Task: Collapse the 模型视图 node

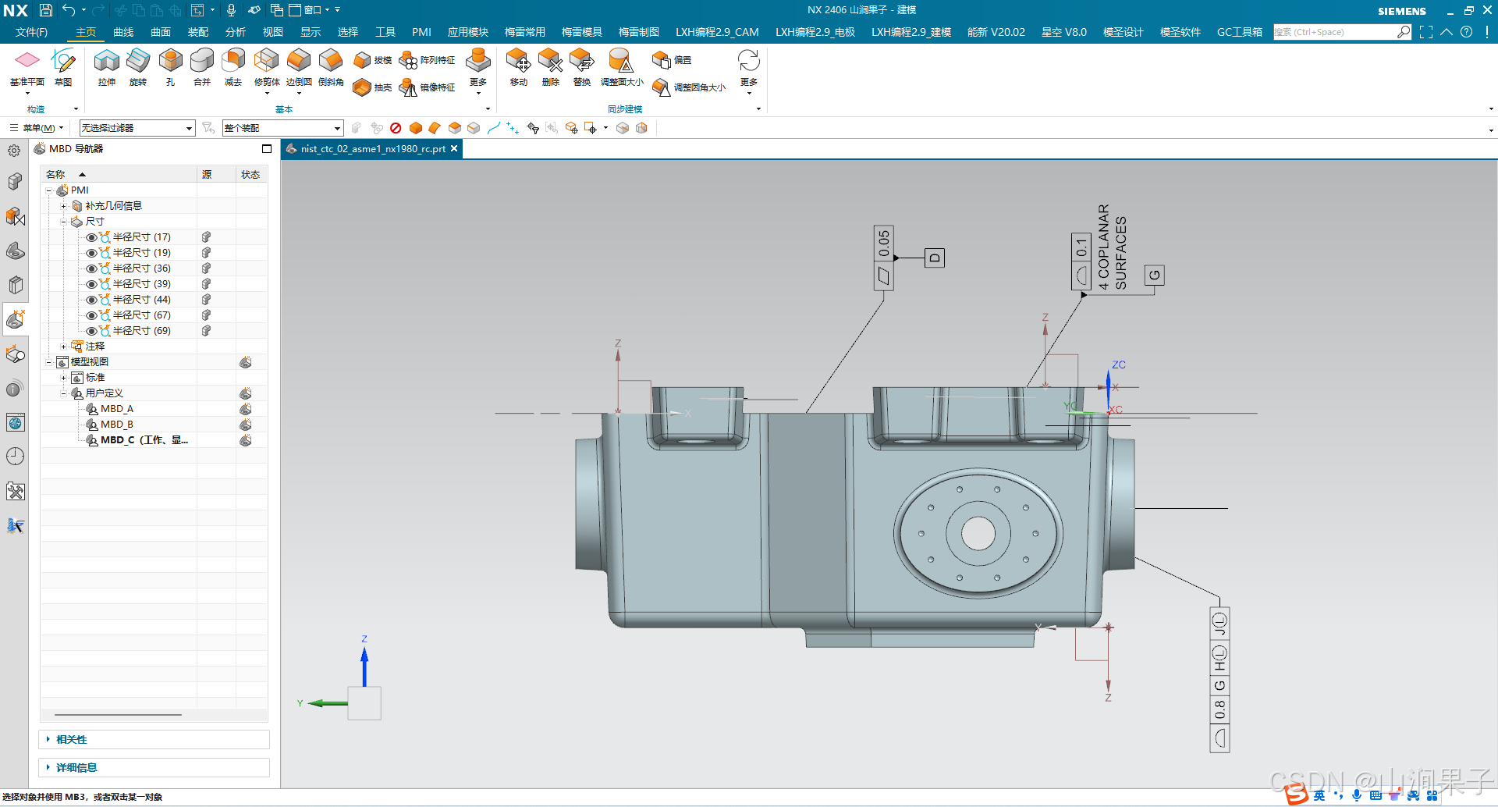Action: coord(48,362)
